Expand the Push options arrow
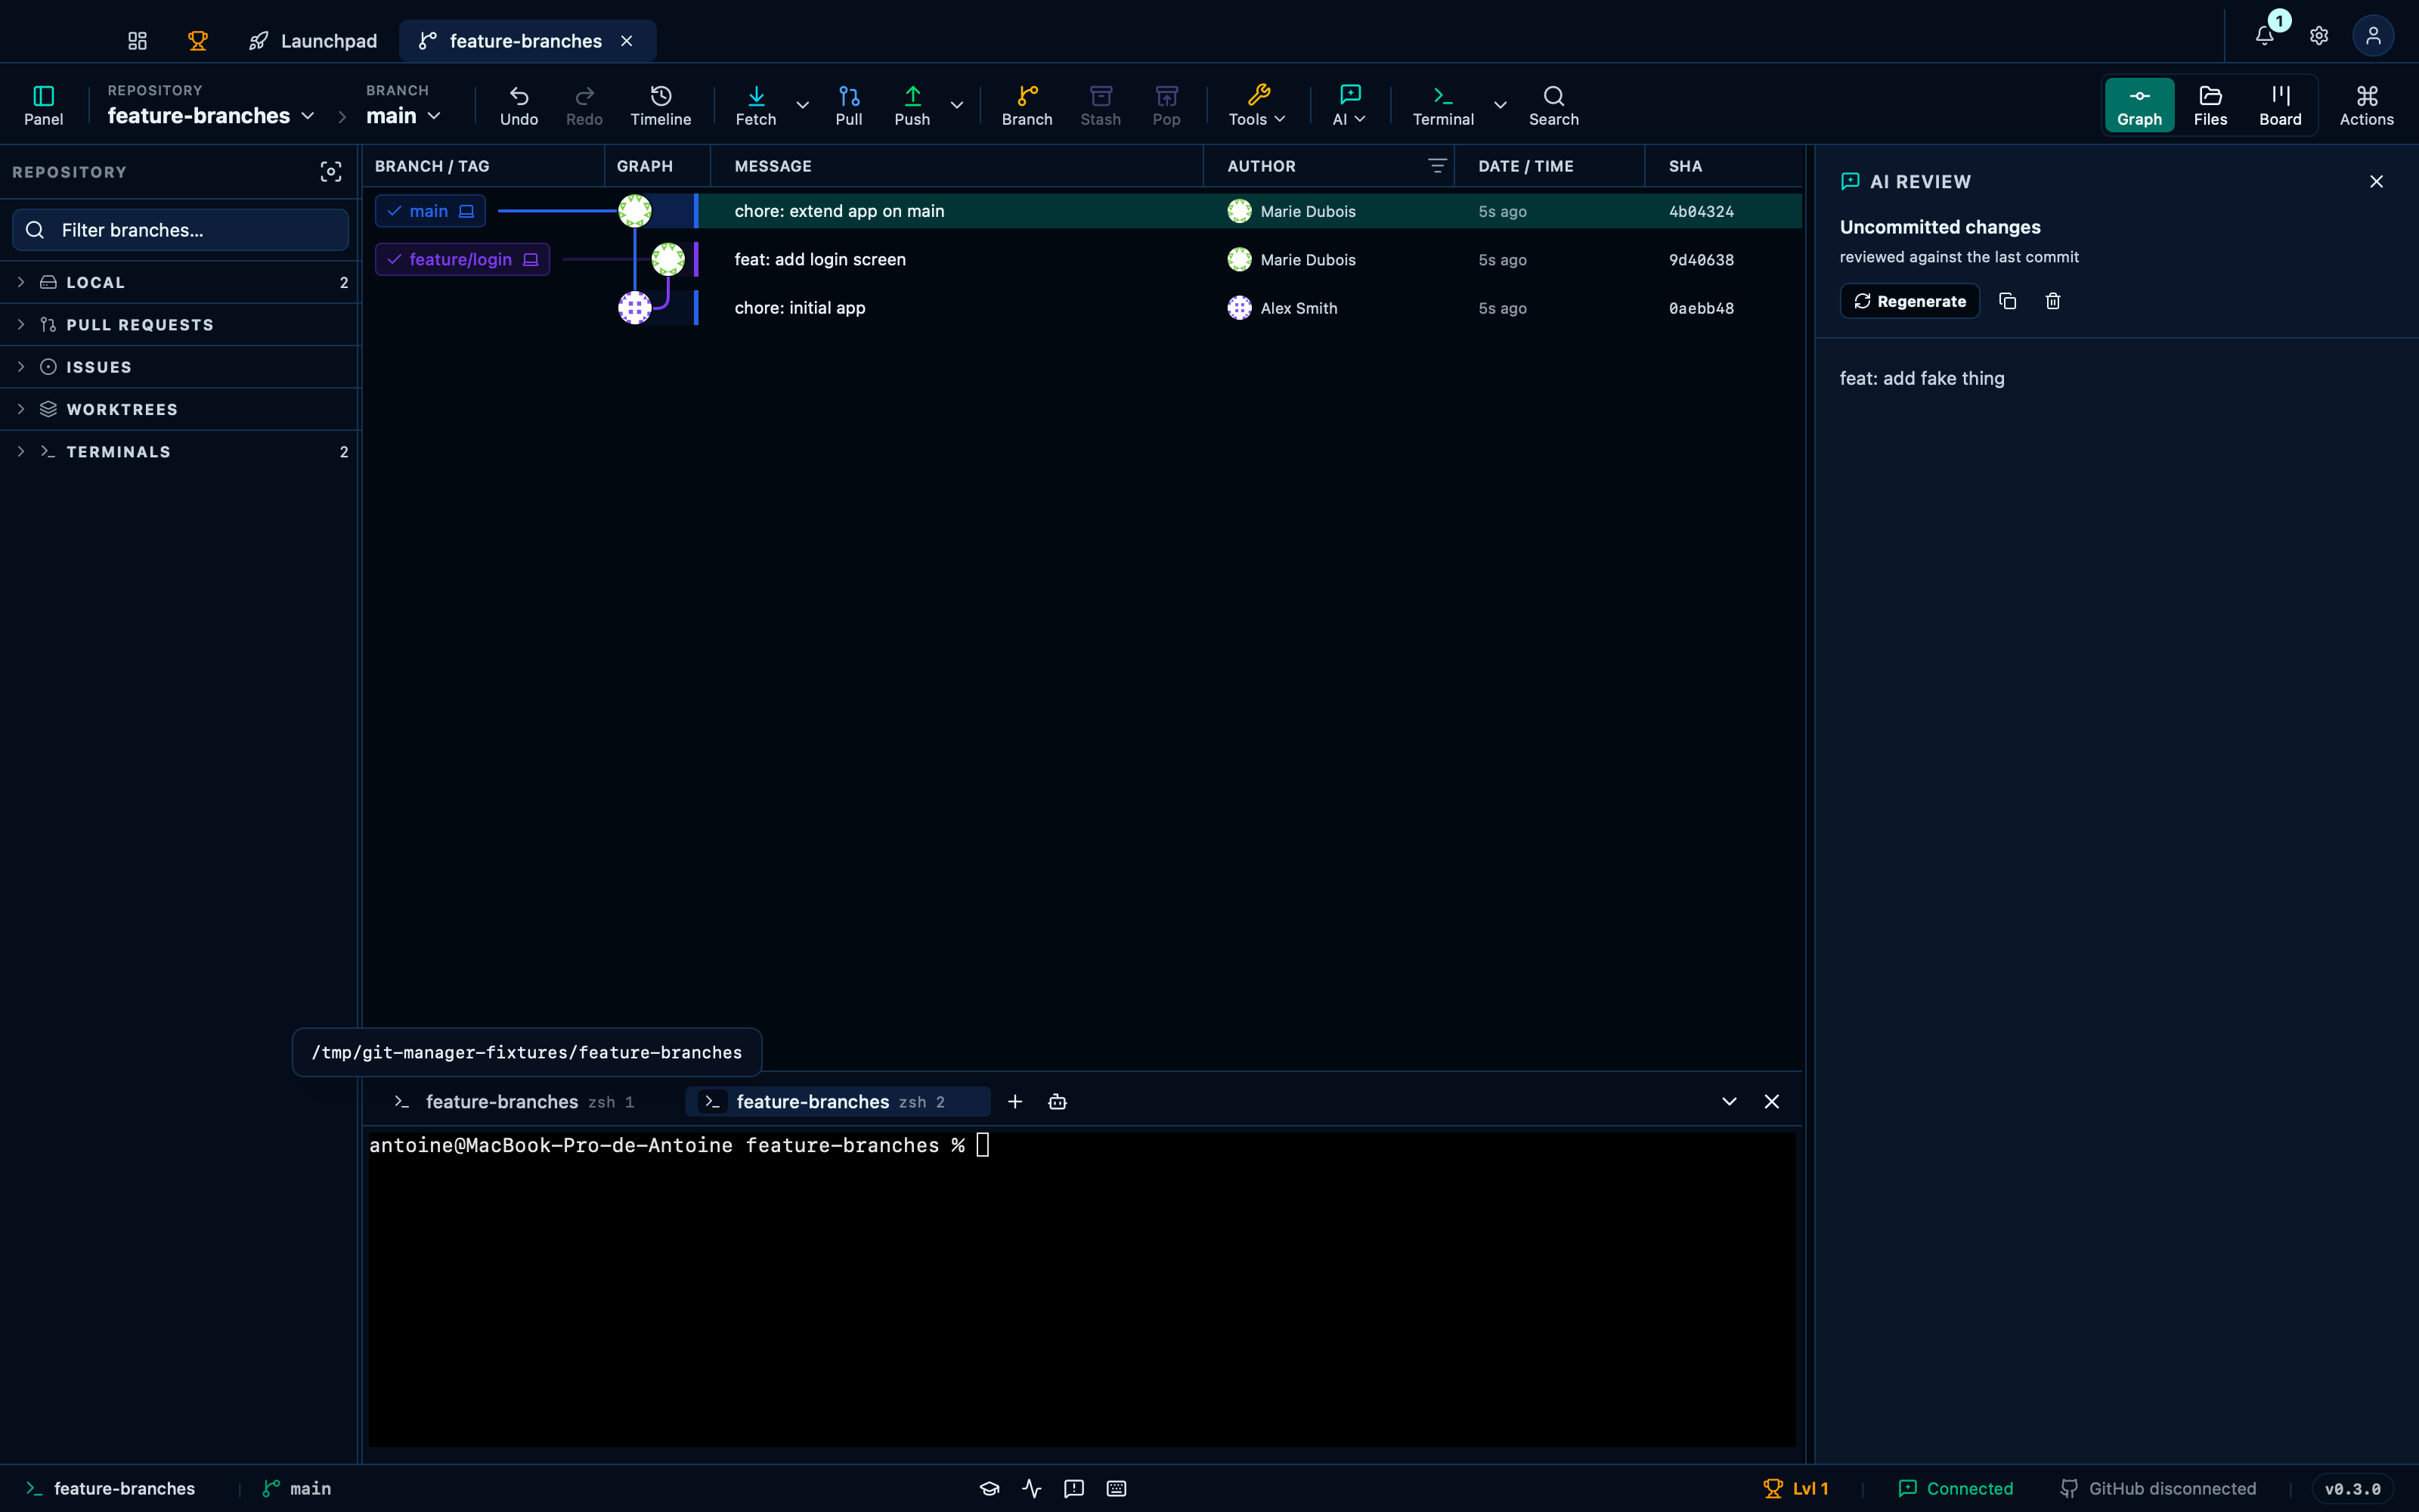The width and height of the screenshot is (2419, 1512). click(956, 105)
